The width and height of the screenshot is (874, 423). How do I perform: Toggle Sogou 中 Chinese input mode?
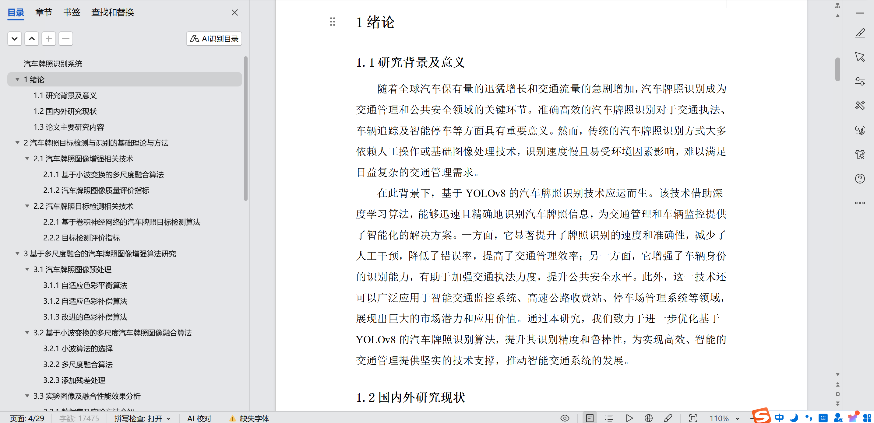tap(779, 418)
